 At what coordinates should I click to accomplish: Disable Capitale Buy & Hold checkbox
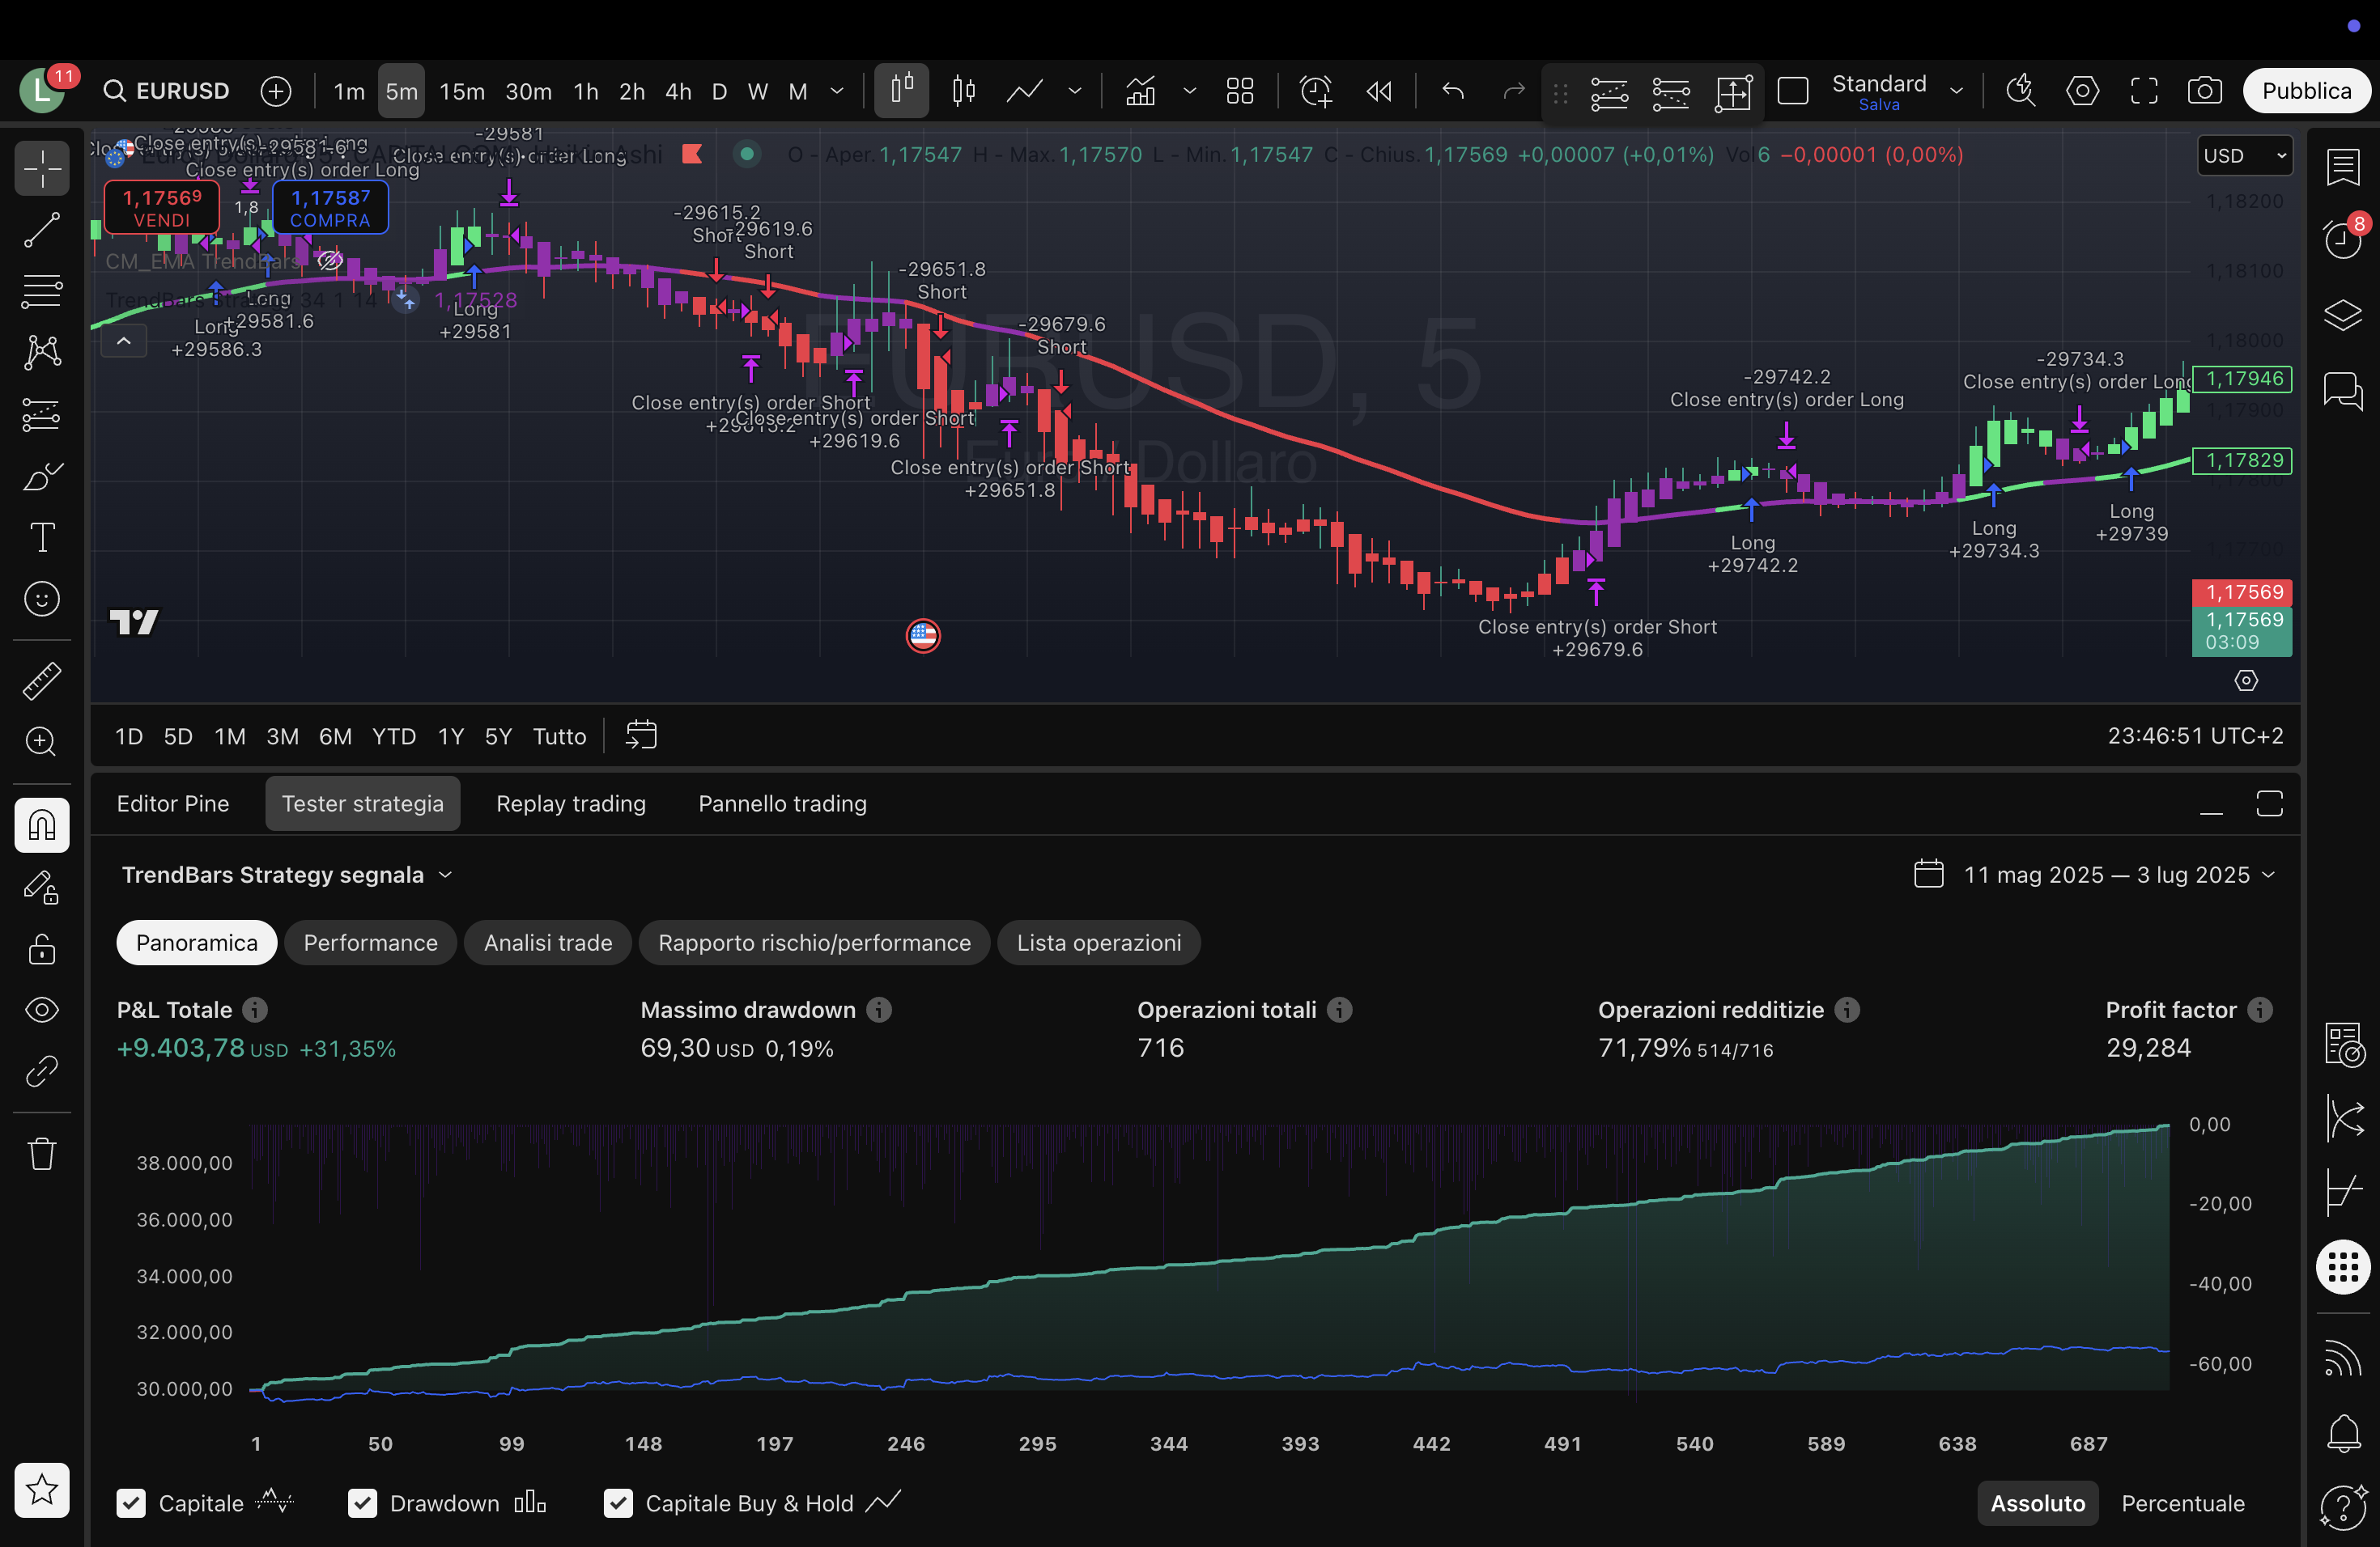618,1503
